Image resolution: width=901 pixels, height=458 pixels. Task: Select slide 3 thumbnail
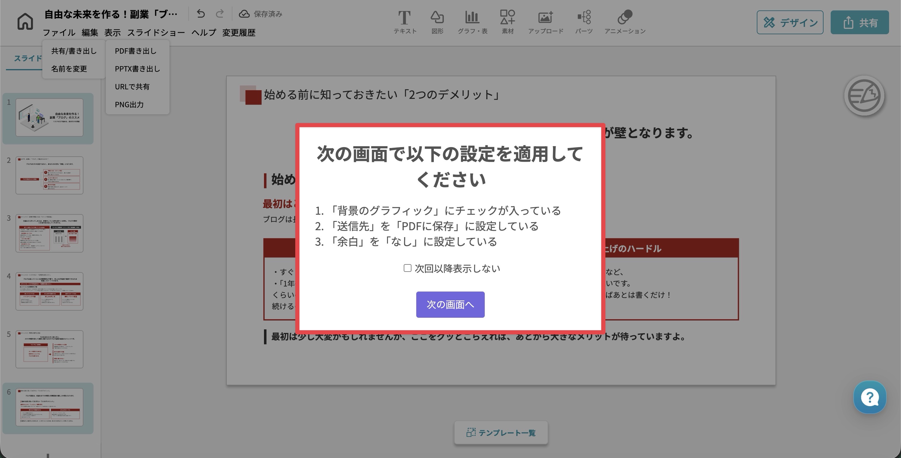[49, 233]
